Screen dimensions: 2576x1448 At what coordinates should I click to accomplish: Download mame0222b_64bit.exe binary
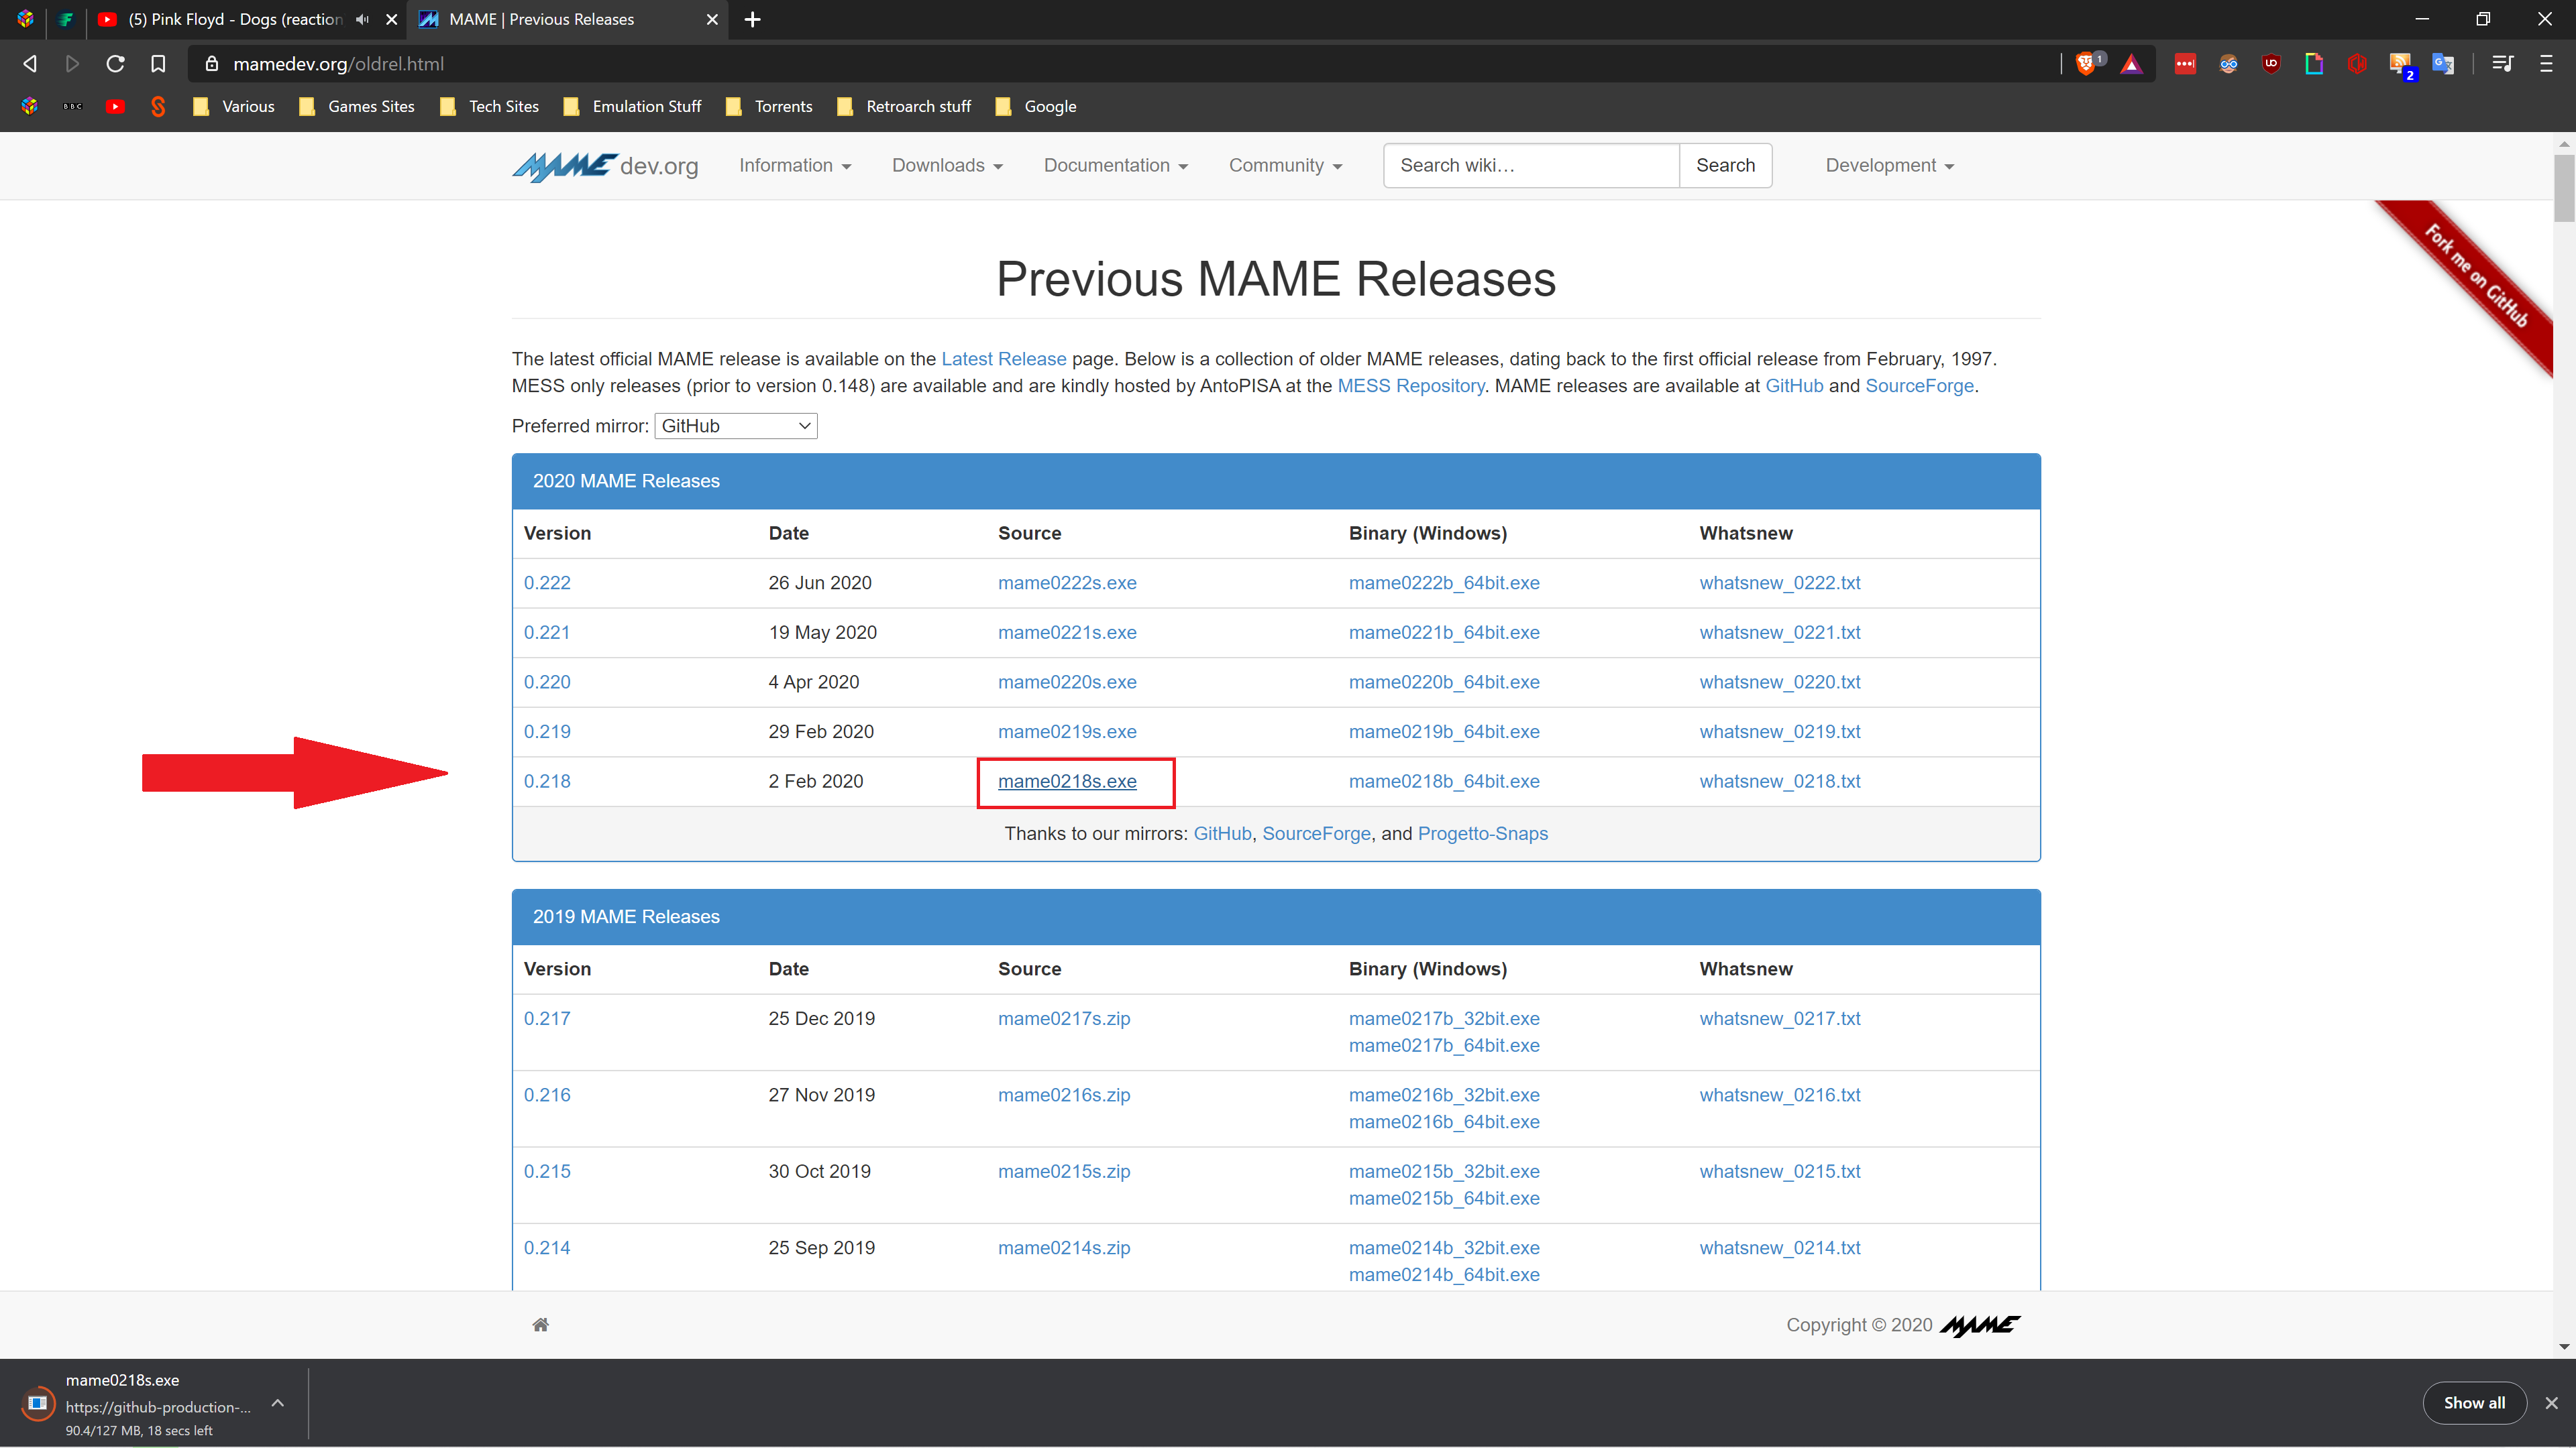click(1443, 583)
